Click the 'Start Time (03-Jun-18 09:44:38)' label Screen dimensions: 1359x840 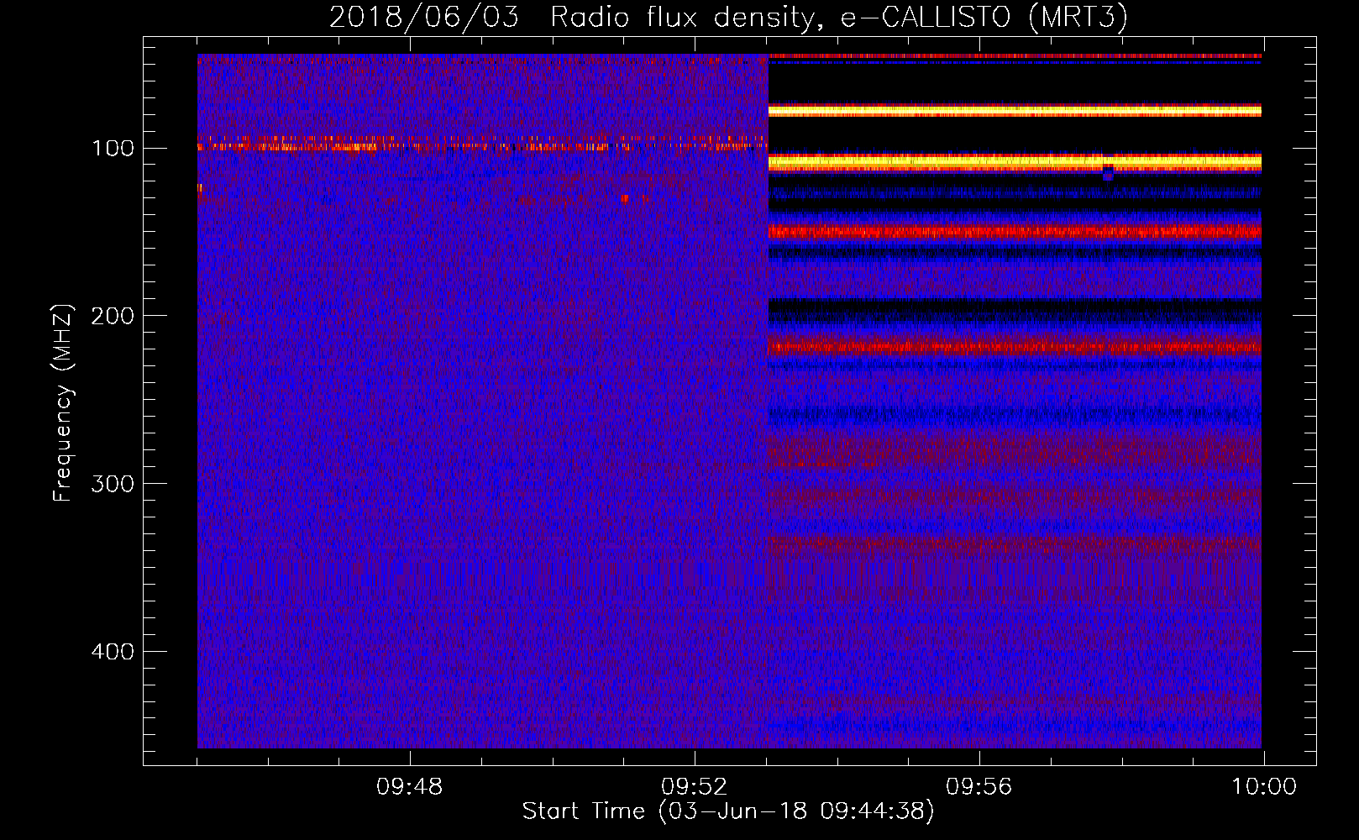tap(728, 811)
